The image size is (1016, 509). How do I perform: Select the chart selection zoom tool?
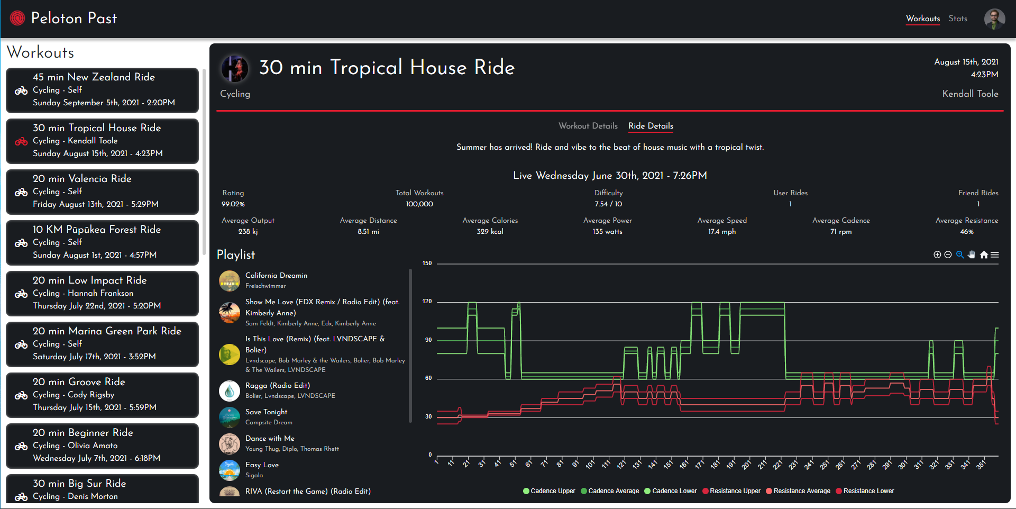pos(960,255)
